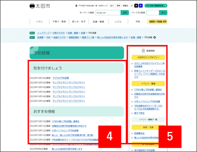Screen dimensions: 197x152
Task: Click the 検索 search button
Action: 125,13
